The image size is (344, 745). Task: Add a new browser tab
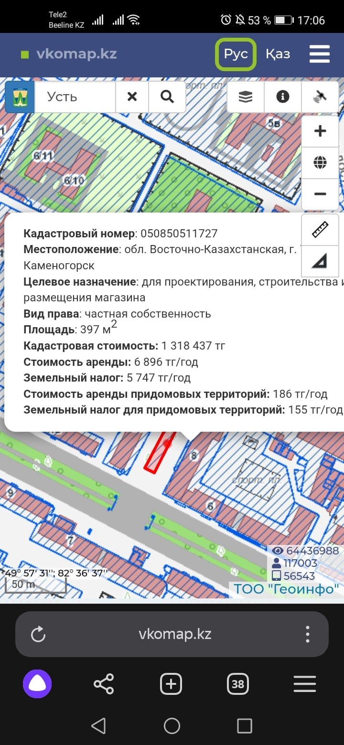(171, 684)
